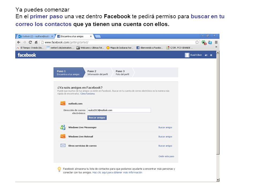The width and height of the screenshot is (257, 193).
Task: Select Paso 2 Información del perfil
Action: click(x=98, y=73)
